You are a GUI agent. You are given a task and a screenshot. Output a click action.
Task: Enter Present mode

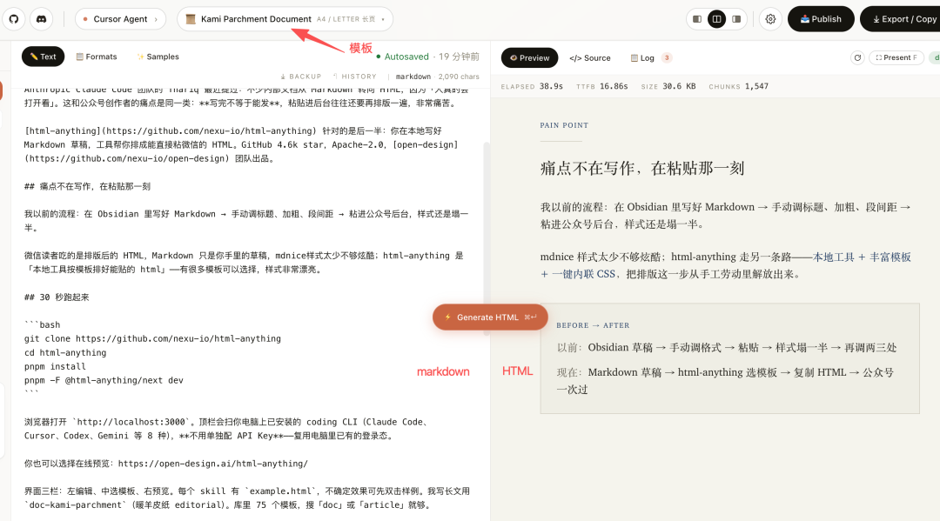896,58
